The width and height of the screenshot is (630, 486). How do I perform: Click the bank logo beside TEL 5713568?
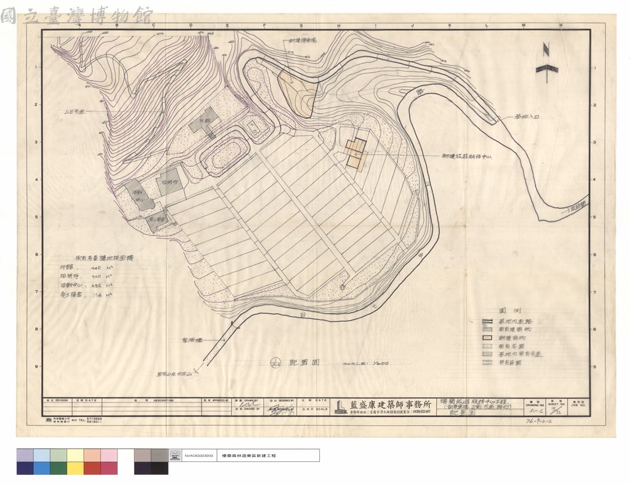48,420
